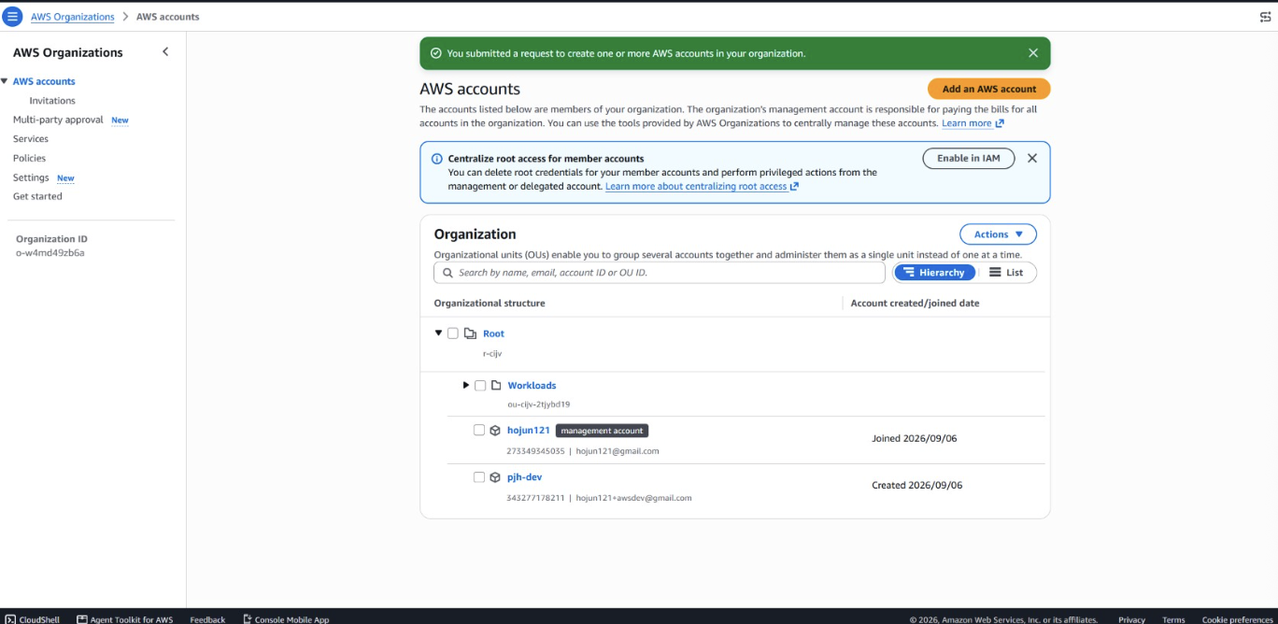Click Root ID r-cijv text
1278x624 pixels.
[492, 354]
